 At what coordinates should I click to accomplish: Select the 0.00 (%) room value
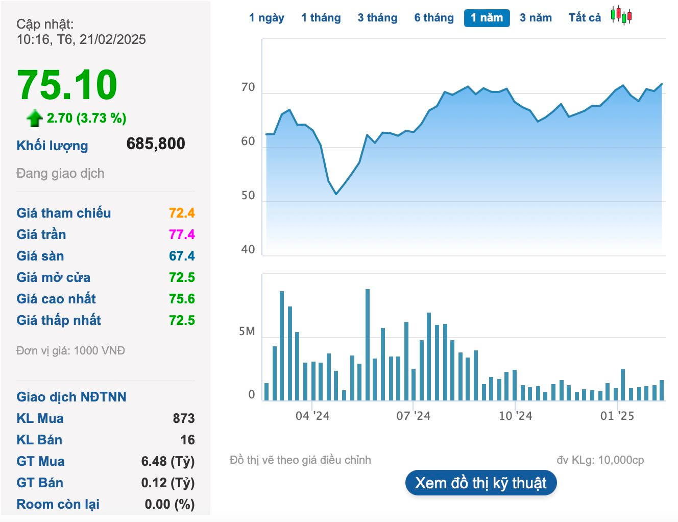pos(169,504)
